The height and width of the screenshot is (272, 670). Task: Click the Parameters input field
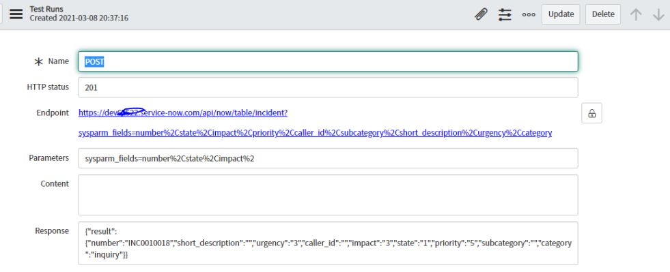tap(328, 158)
